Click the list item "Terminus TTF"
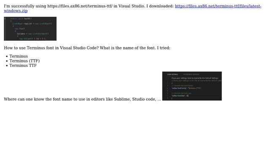This screenshot has height=151, width=270. pyautogui.click(x=23, y=65)
